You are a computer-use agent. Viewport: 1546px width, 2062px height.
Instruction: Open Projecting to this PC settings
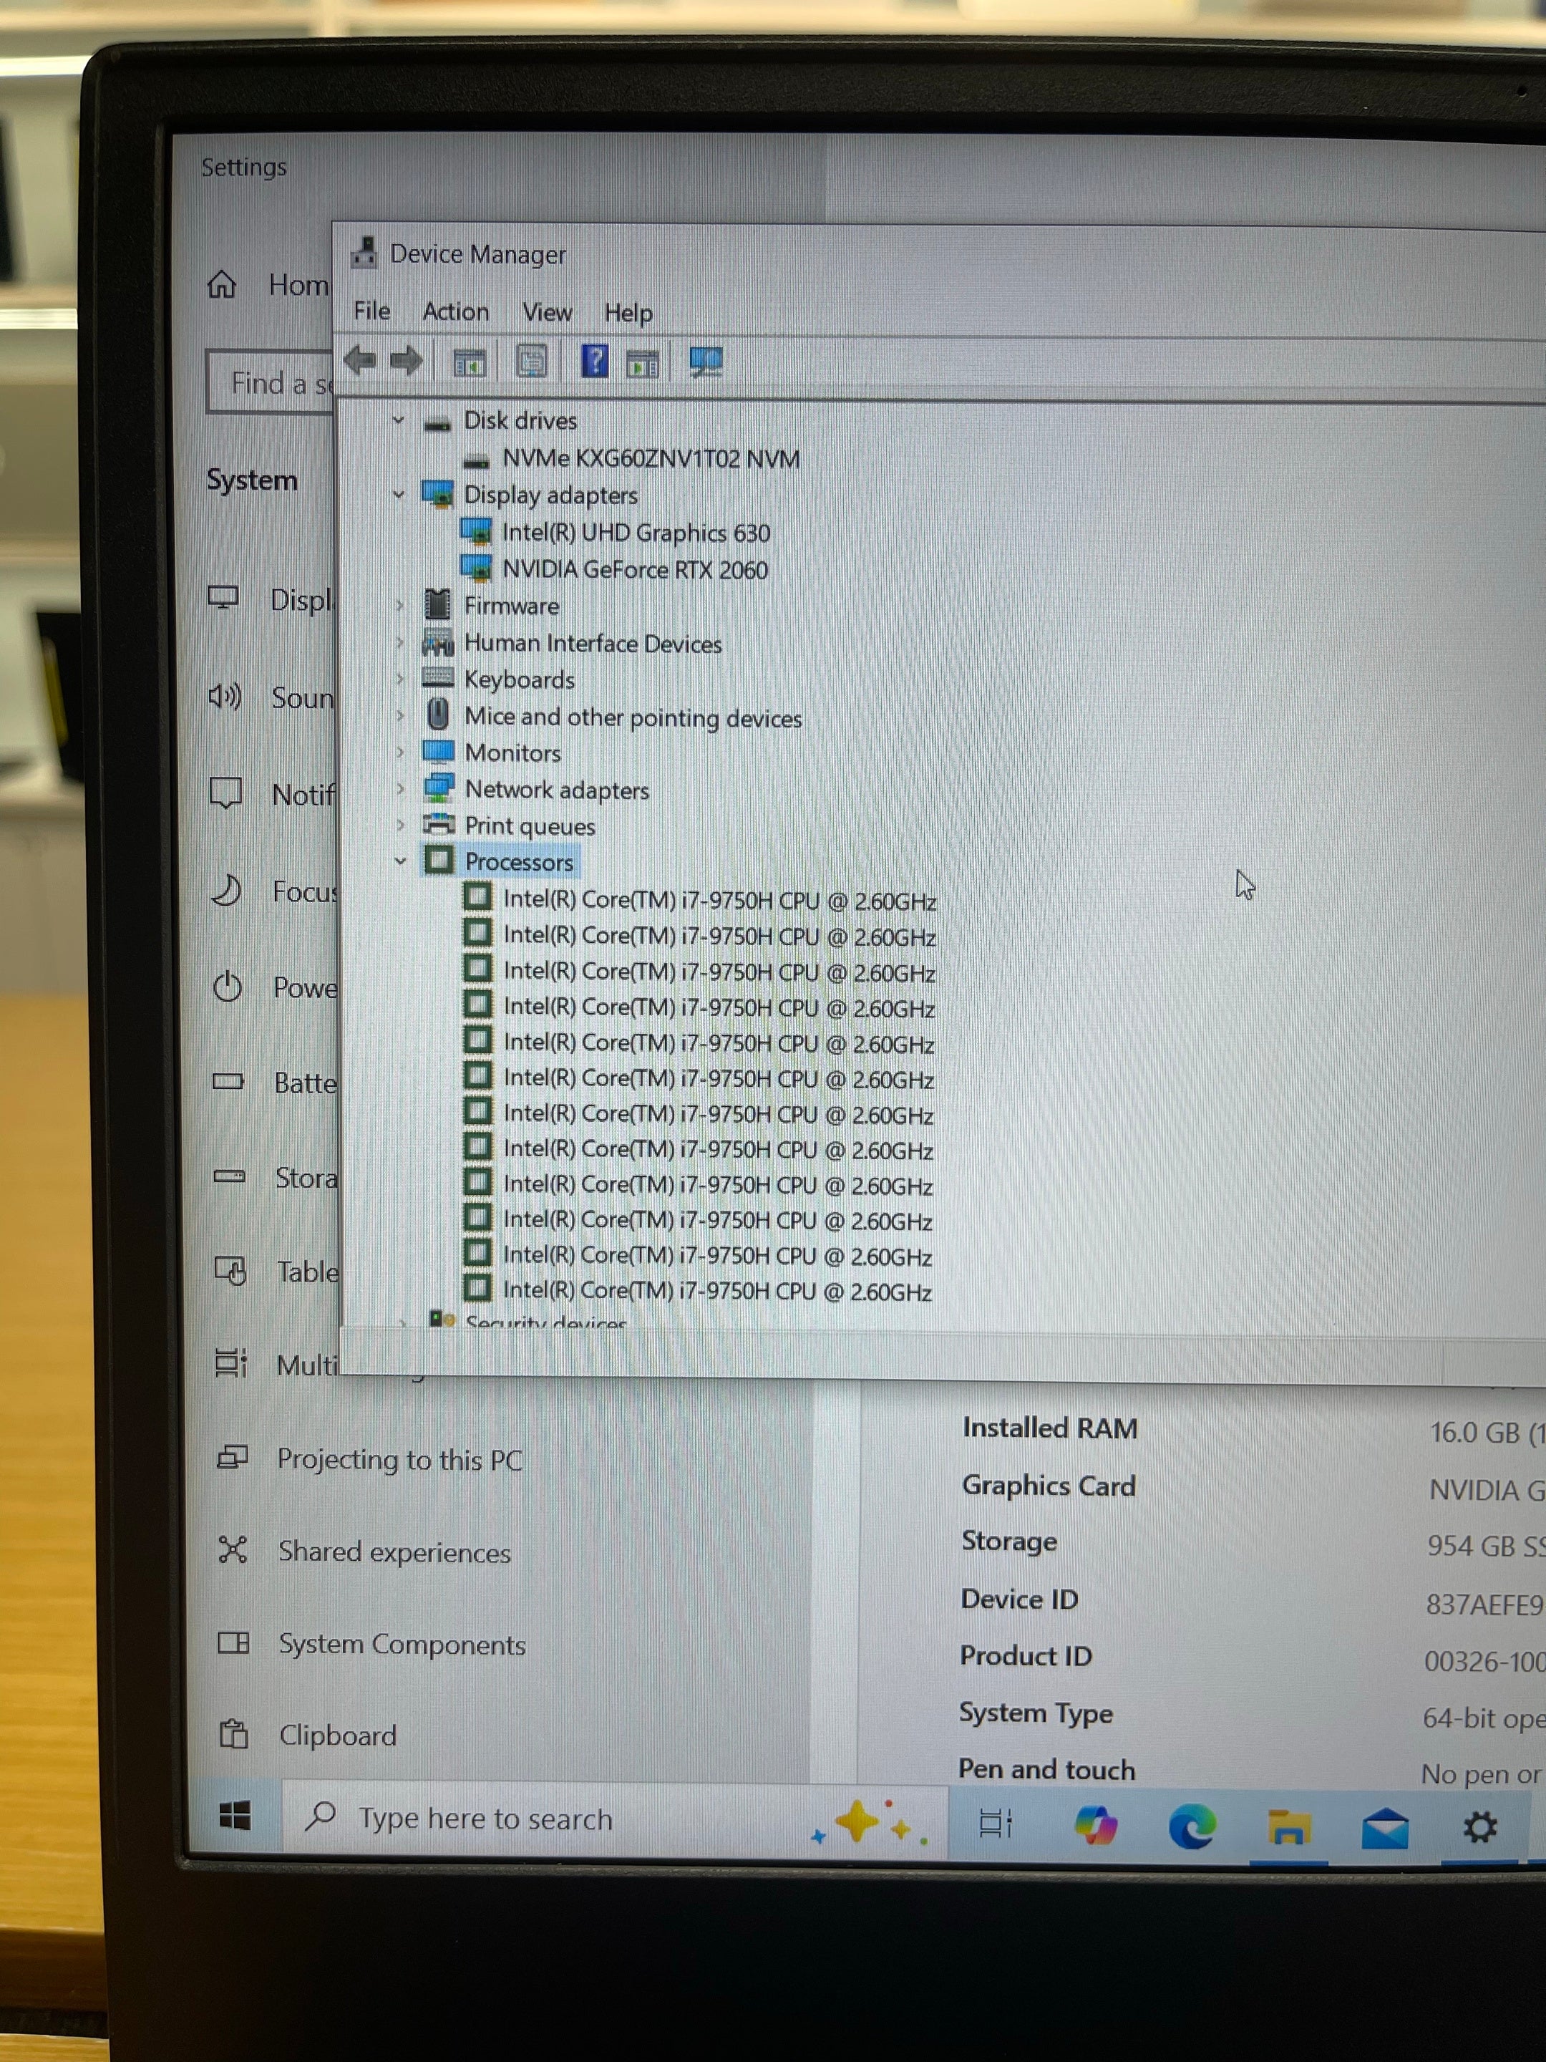tap(369, 1459)
